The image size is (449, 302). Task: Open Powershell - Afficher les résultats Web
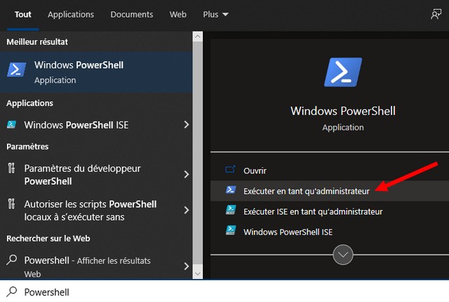click(x=96, y=266)
